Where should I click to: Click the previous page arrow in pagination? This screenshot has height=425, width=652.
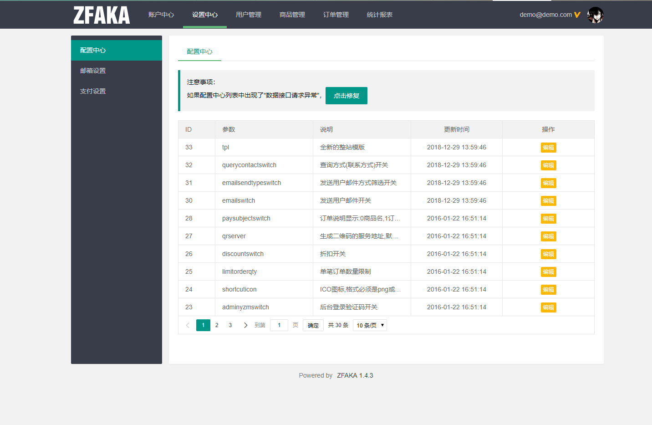[x=188, y=325]
